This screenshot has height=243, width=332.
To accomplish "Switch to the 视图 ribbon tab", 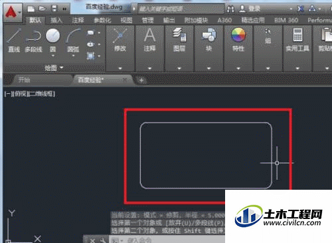I will [x=126, y=21].
